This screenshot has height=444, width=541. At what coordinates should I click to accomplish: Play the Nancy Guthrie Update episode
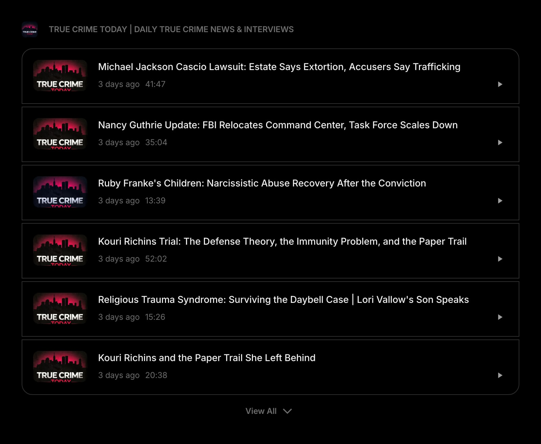point(500,142)
